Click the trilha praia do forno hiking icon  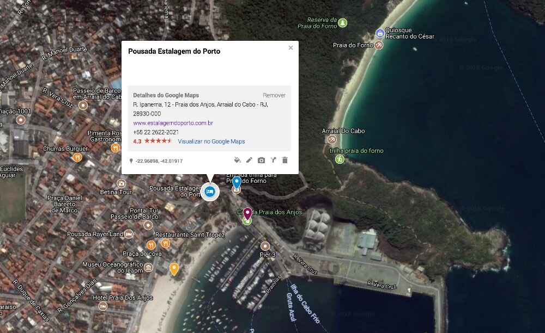pyautogui.click(x=340, y=159)
